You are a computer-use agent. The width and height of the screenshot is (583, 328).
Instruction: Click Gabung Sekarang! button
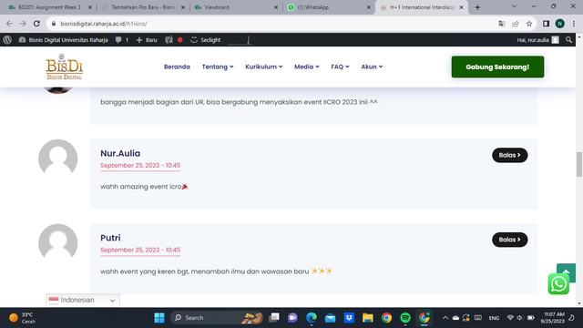click(497, 67)
